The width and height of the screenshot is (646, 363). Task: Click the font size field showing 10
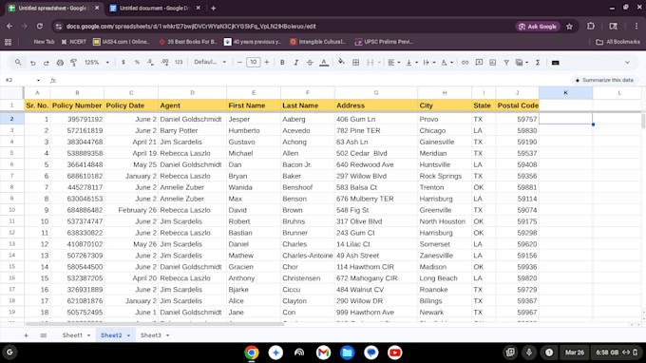(253, 62)
